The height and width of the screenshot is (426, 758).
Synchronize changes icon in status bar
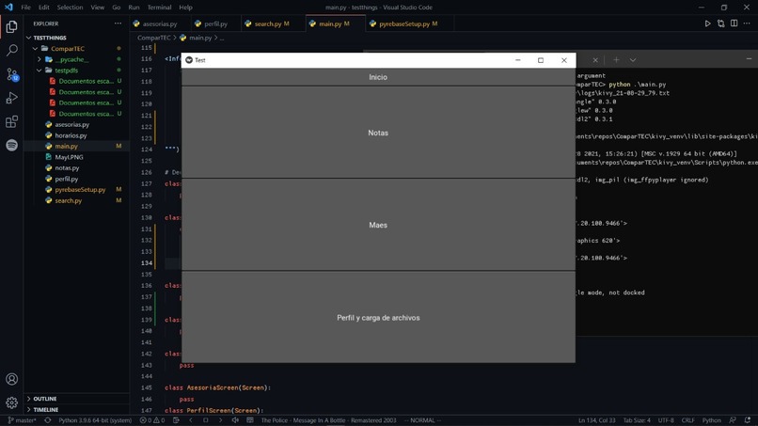(x=47, y=420)
